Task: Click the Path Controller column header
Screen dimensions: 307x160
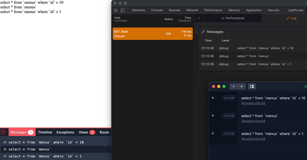Action: (x=121, y=19)
